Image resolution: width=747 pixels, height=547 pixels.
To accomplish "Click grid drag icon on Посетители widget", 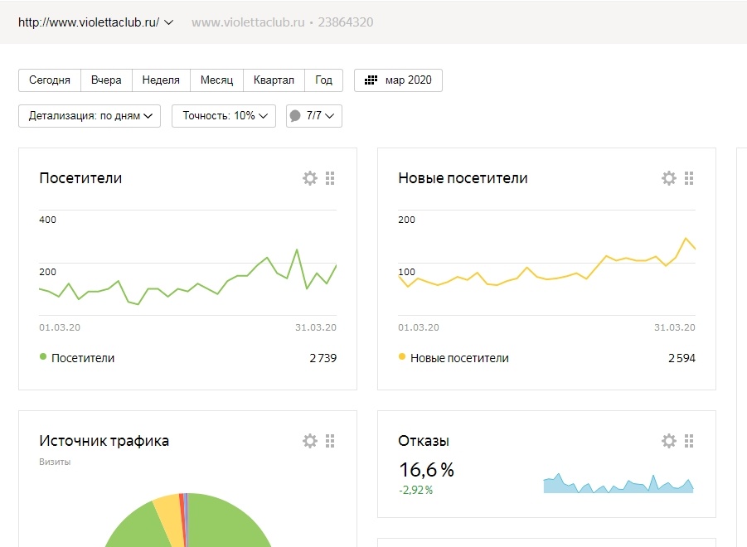I will pyautogui.click(x=330, y=178).
